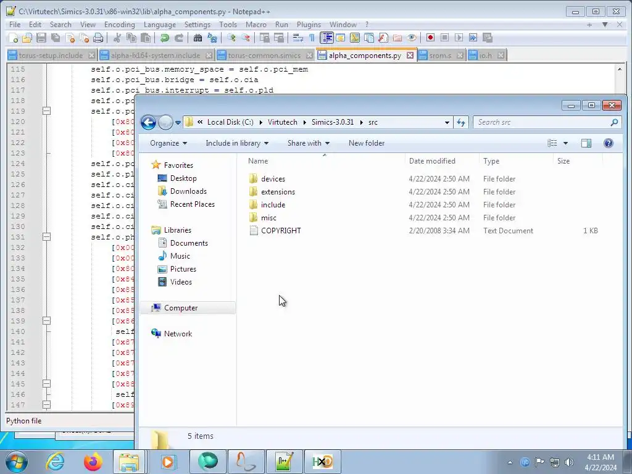
Task: Toggle synchronized horizontal scrolling
Action: click(279, 38)
